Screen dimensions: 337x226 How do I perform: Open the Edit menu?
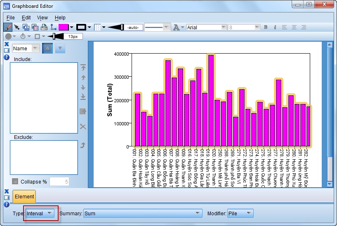[x=26, y=18]
